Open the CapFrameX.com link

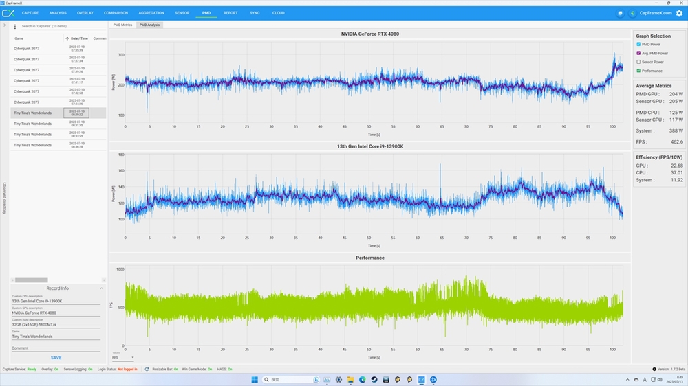pos(654,13)
